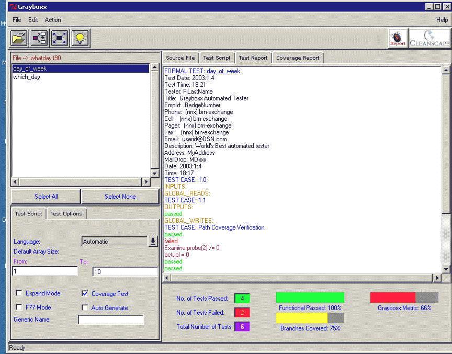452x354 pixels.
Task: Click routine list scroll down arrow
Action: [155, 174]
